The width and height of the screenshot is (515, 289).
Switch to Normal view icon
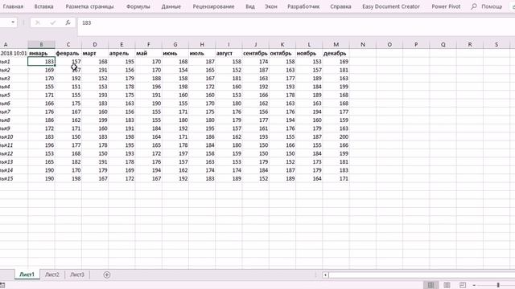click(431, 285)
